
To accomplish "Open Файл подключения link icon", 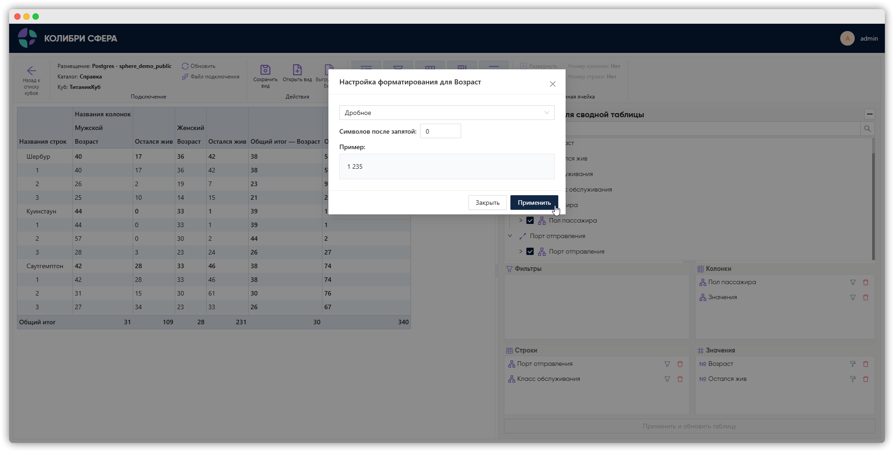I will (185, 77).
